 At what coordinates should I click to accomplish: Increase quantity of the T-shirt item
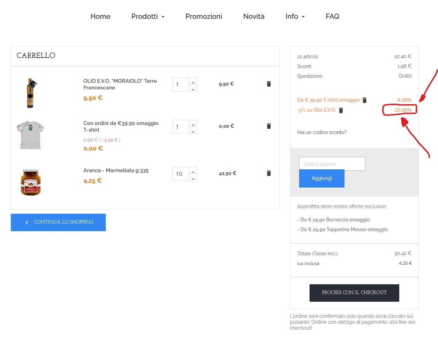[193, 124]
